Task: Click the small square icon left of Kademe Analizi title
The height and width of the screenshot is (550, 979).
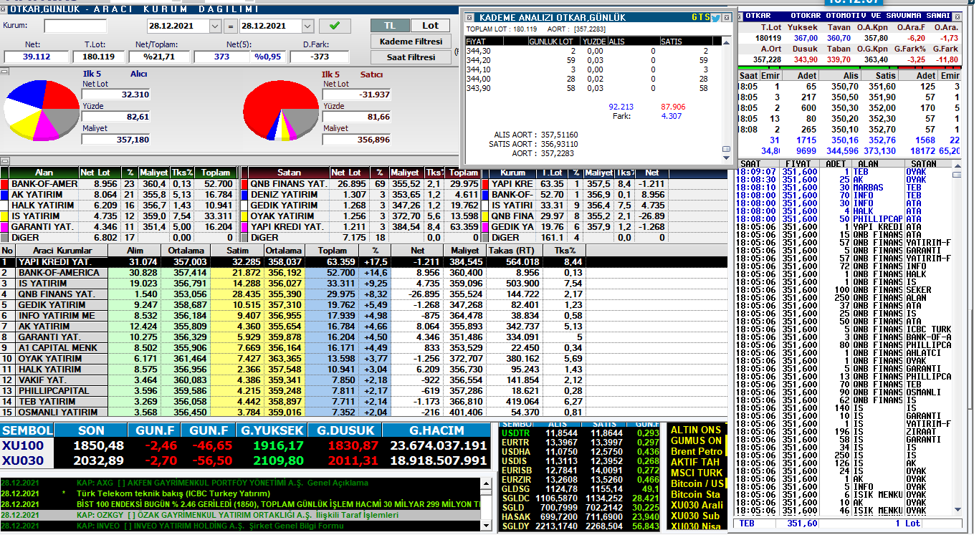Action: (x=469, y=17)
